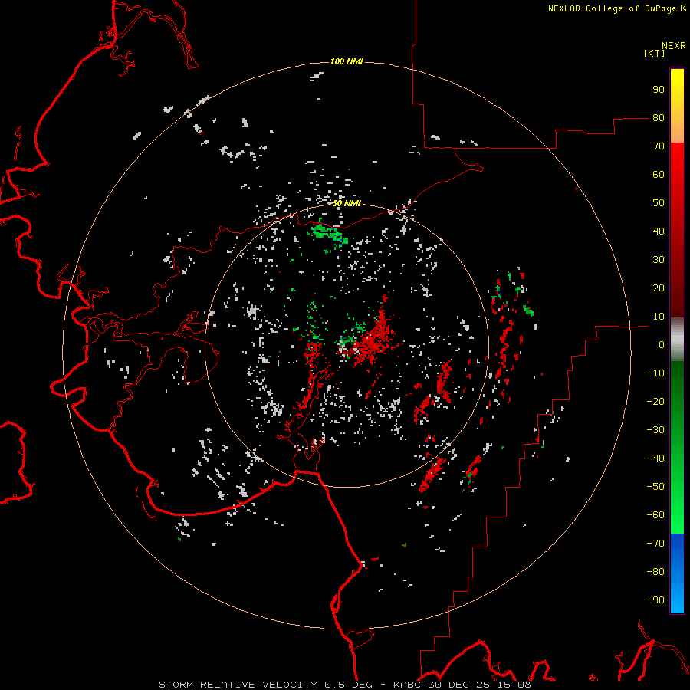Click the 20 value on velocity scale
The image size is (690, 690).
click(x=659, y=287)
